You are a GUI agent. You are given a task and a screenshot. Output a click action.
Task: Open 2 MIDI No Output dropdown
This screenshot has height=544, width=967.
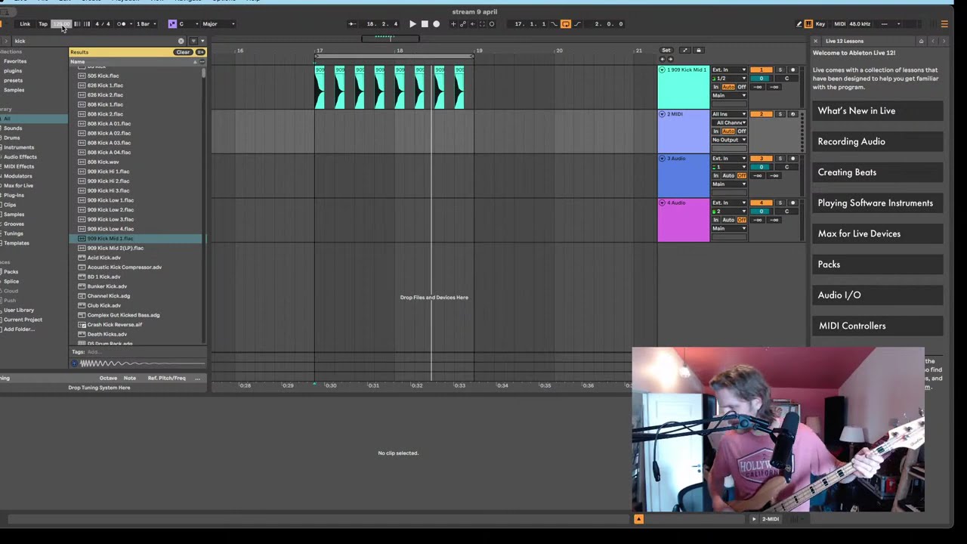click(729, 140)
